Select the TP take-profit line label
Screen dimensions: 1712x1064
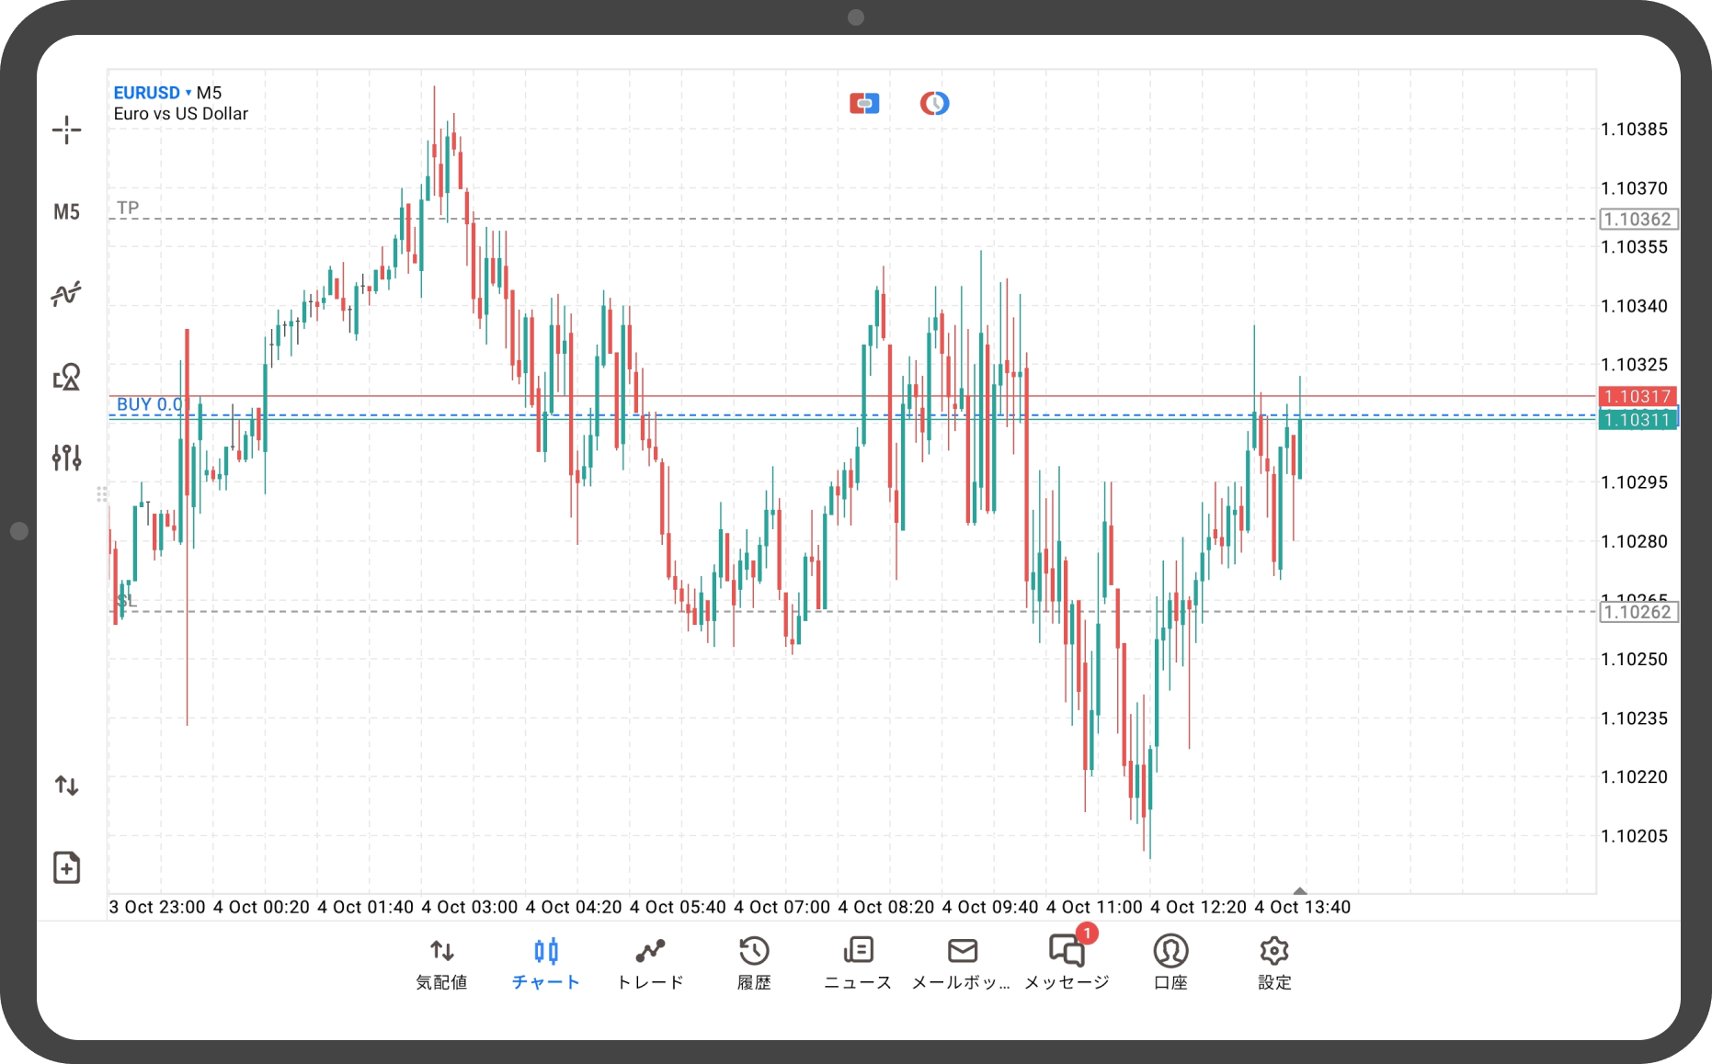pos(128,209)
